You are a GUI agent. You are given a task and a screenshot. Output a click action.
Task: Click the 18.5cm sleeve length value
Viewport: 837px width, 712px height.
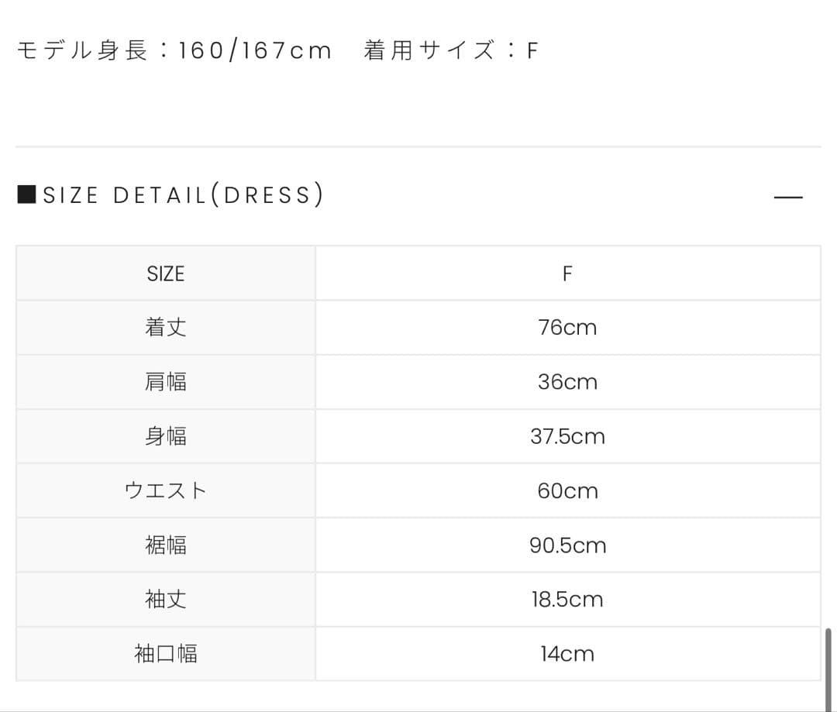567,600
